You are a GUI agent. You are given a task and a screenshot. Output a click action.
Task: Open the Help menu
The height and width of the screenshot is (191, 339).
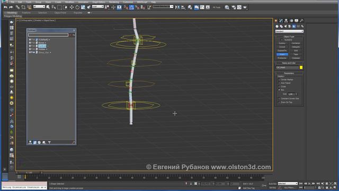[x=154, y=2]
